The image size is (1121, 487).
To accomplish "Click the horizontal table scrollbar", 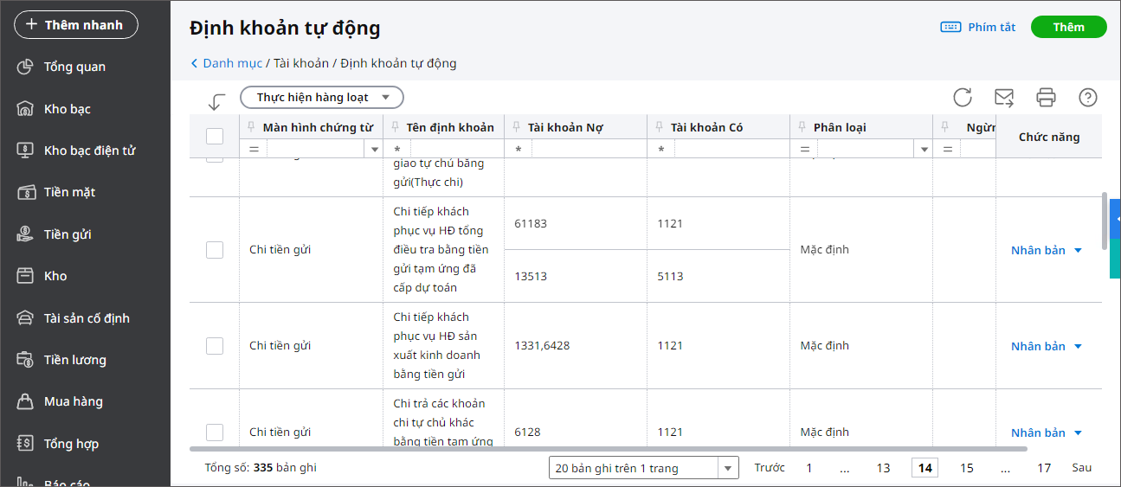I will 608,449.
